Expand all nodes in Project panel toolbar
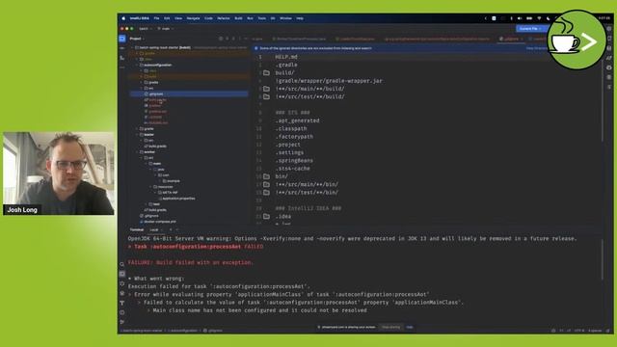 [228, 39]
